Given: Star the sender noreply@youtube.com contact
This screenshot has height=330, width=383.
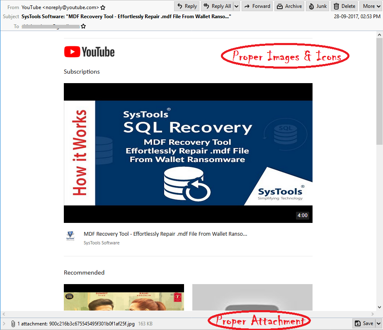Looking at the screenshot, I should (103, 7).
